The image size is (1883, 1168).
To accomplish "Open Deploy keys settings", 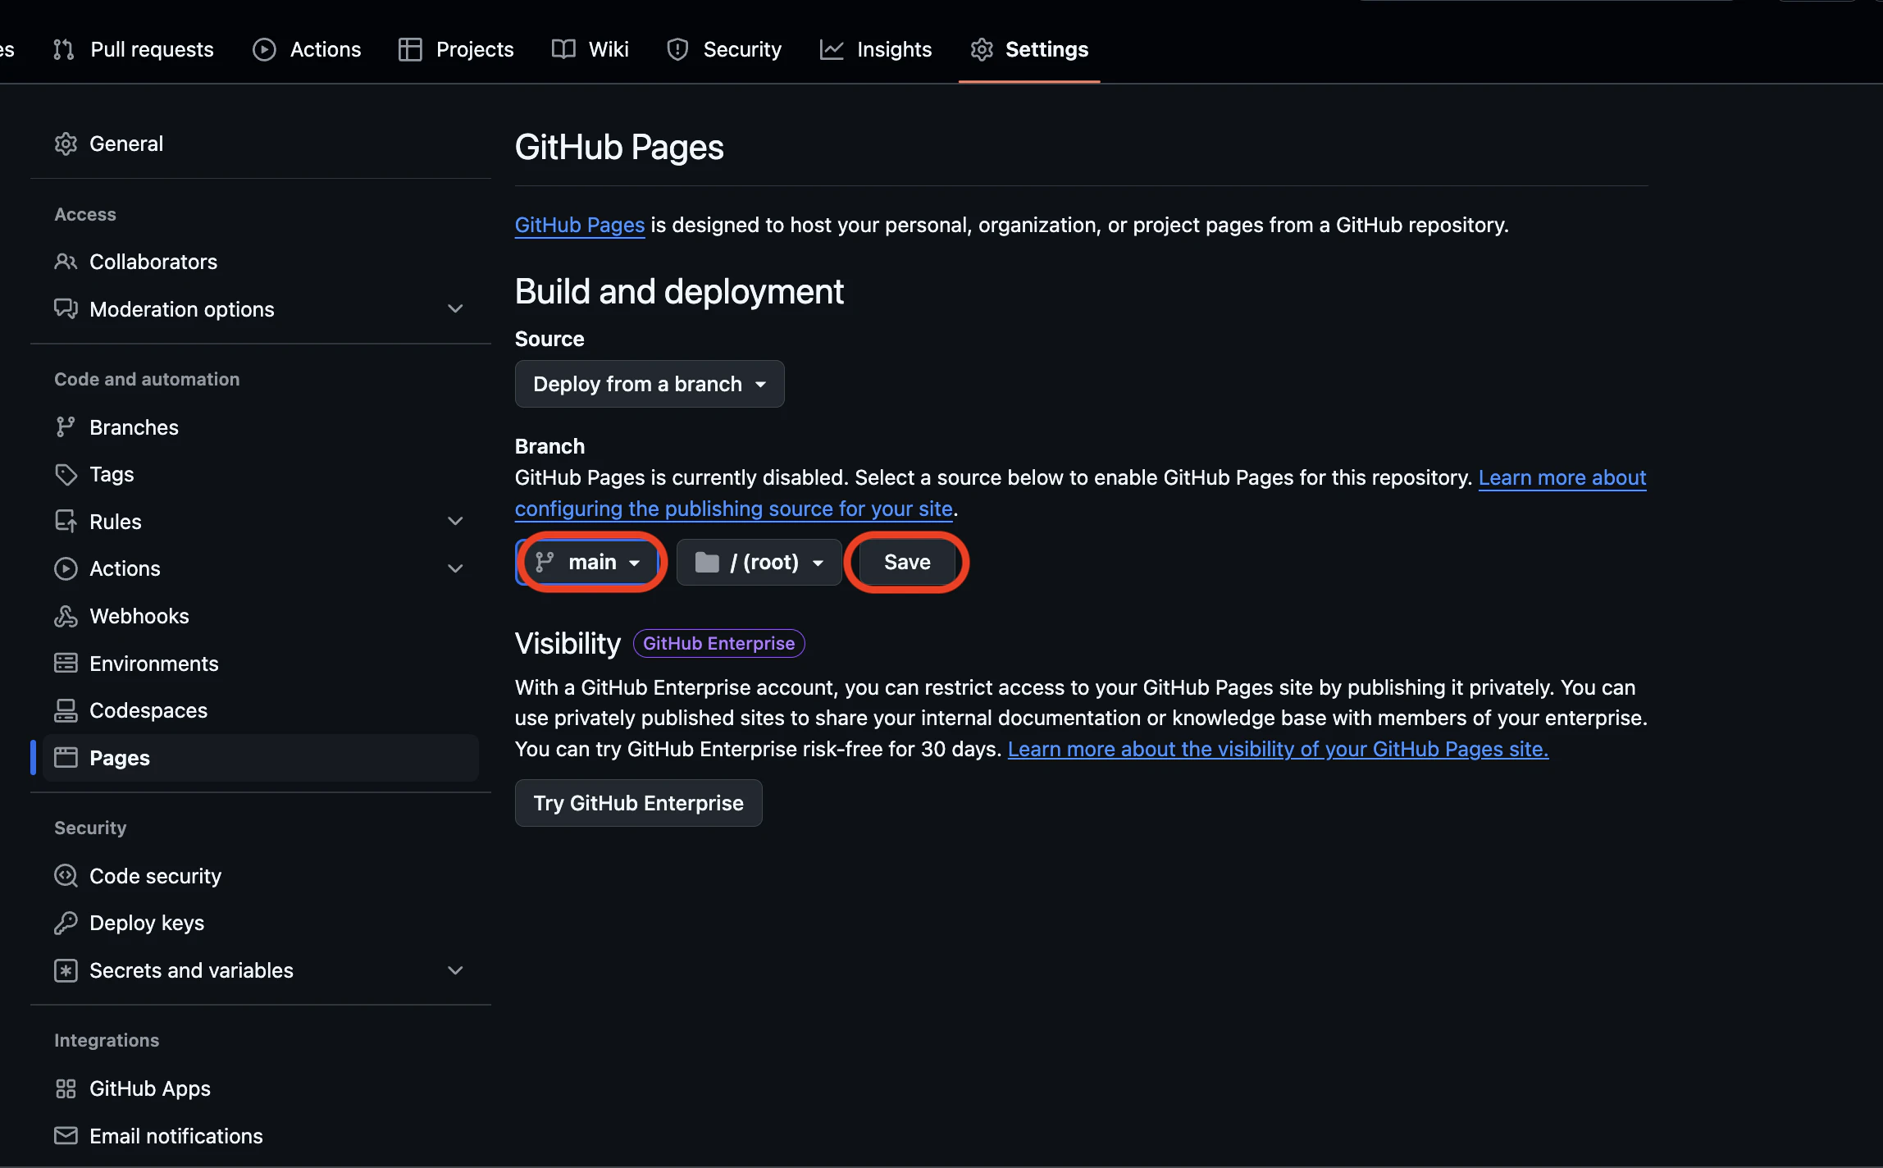I will [x=261, y=923].
